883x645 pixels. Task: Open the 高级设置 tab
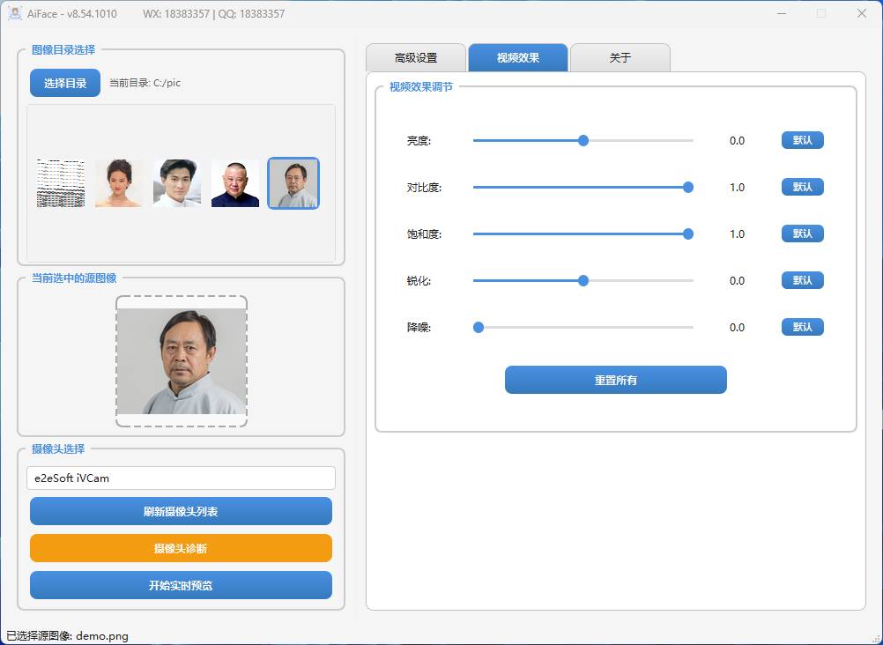pos(416,56)
